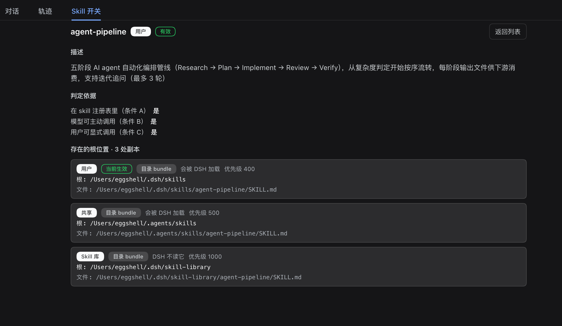Click the 优先级 1000 label
The width and height of the screenshot is (562, 326).
[x=205, y=257]
